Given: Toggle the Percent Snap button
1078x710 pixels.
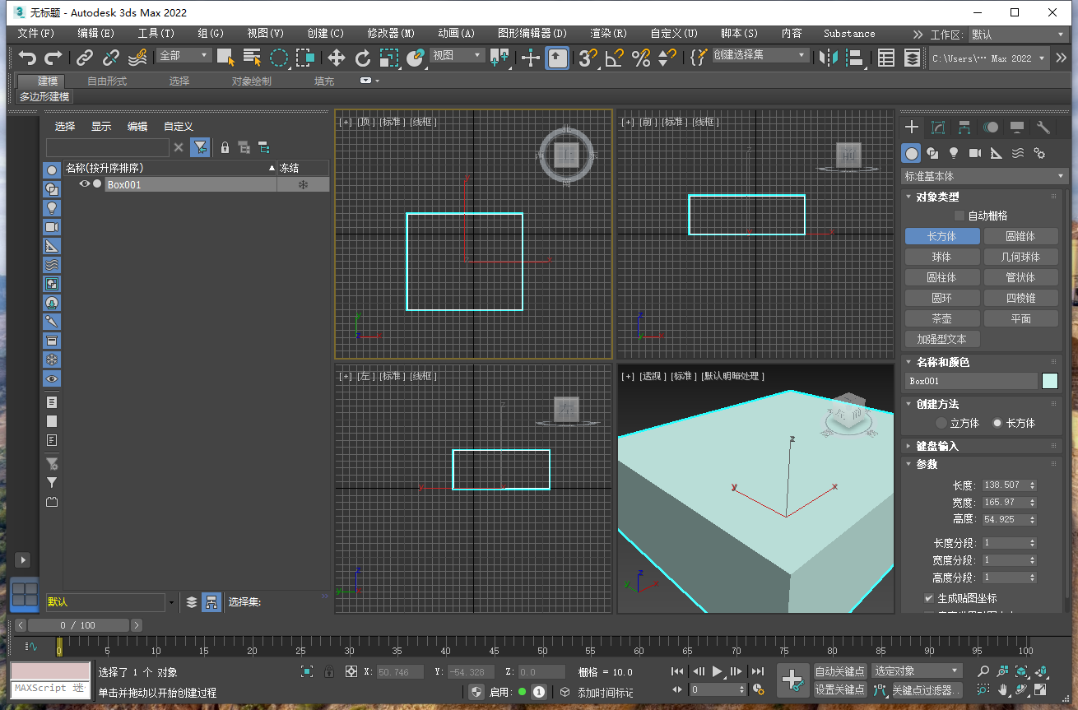Looking at the screenshot, I should click(x=640, y=58).
